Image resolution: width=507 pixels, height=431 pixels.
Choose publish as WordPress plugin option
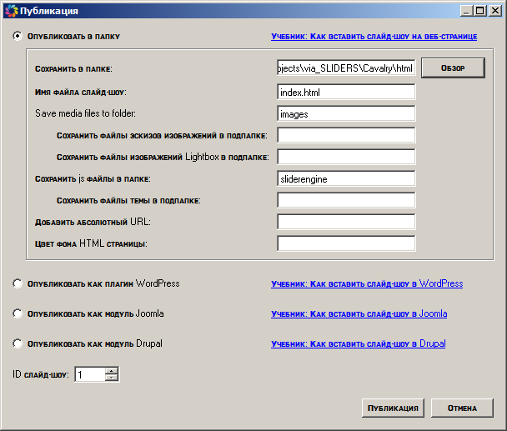18,284
